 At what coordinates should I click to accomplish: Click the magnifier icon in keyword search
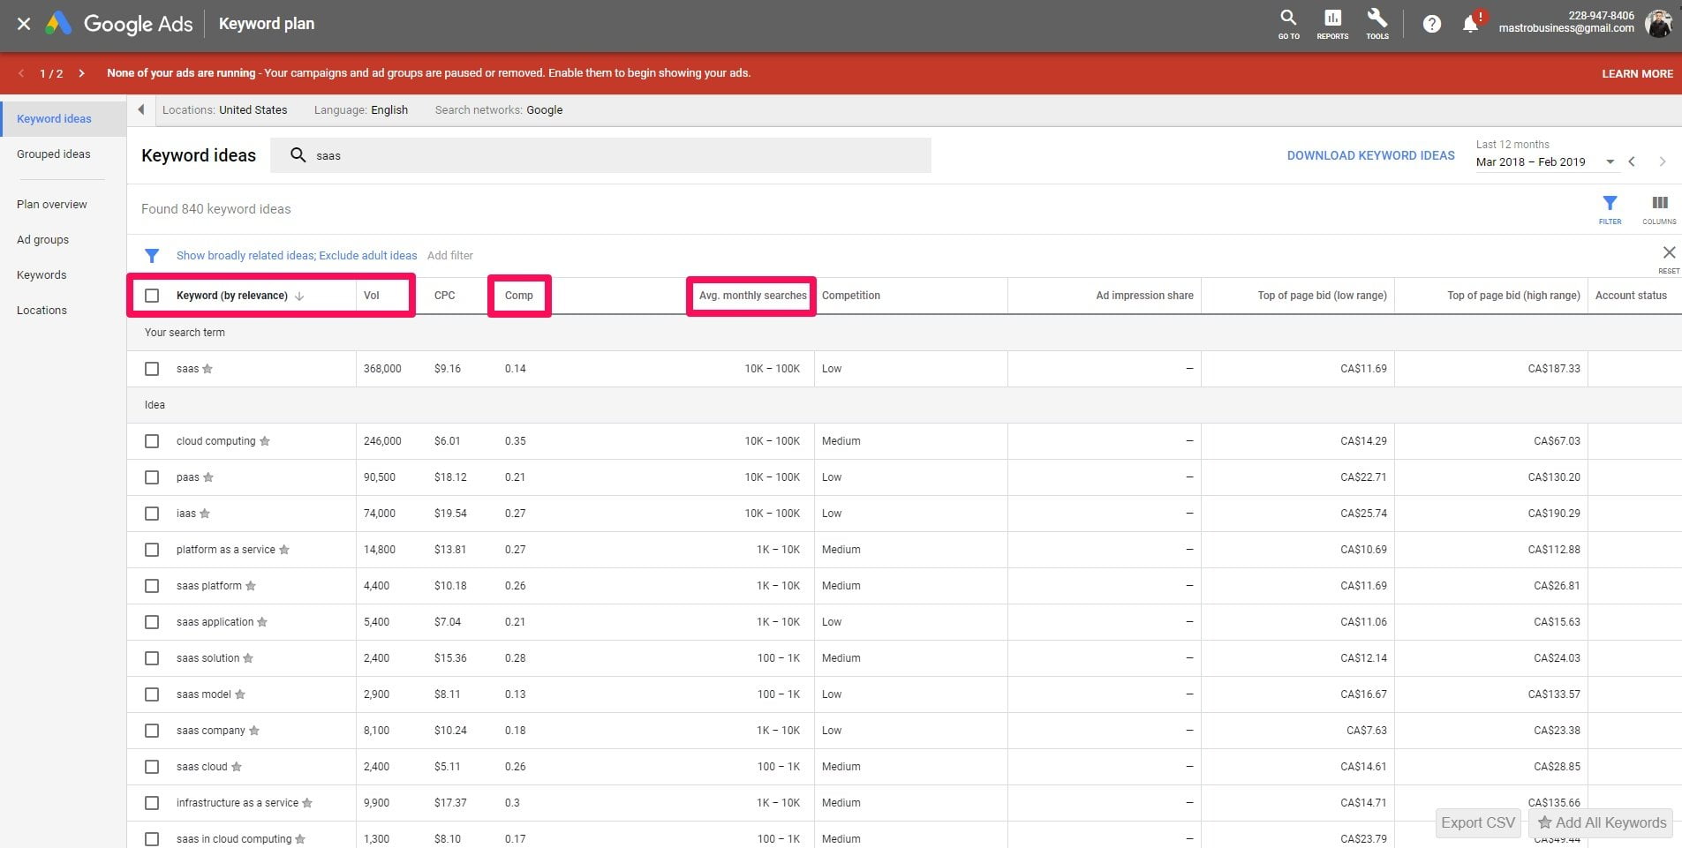click(x=298, y=155)
